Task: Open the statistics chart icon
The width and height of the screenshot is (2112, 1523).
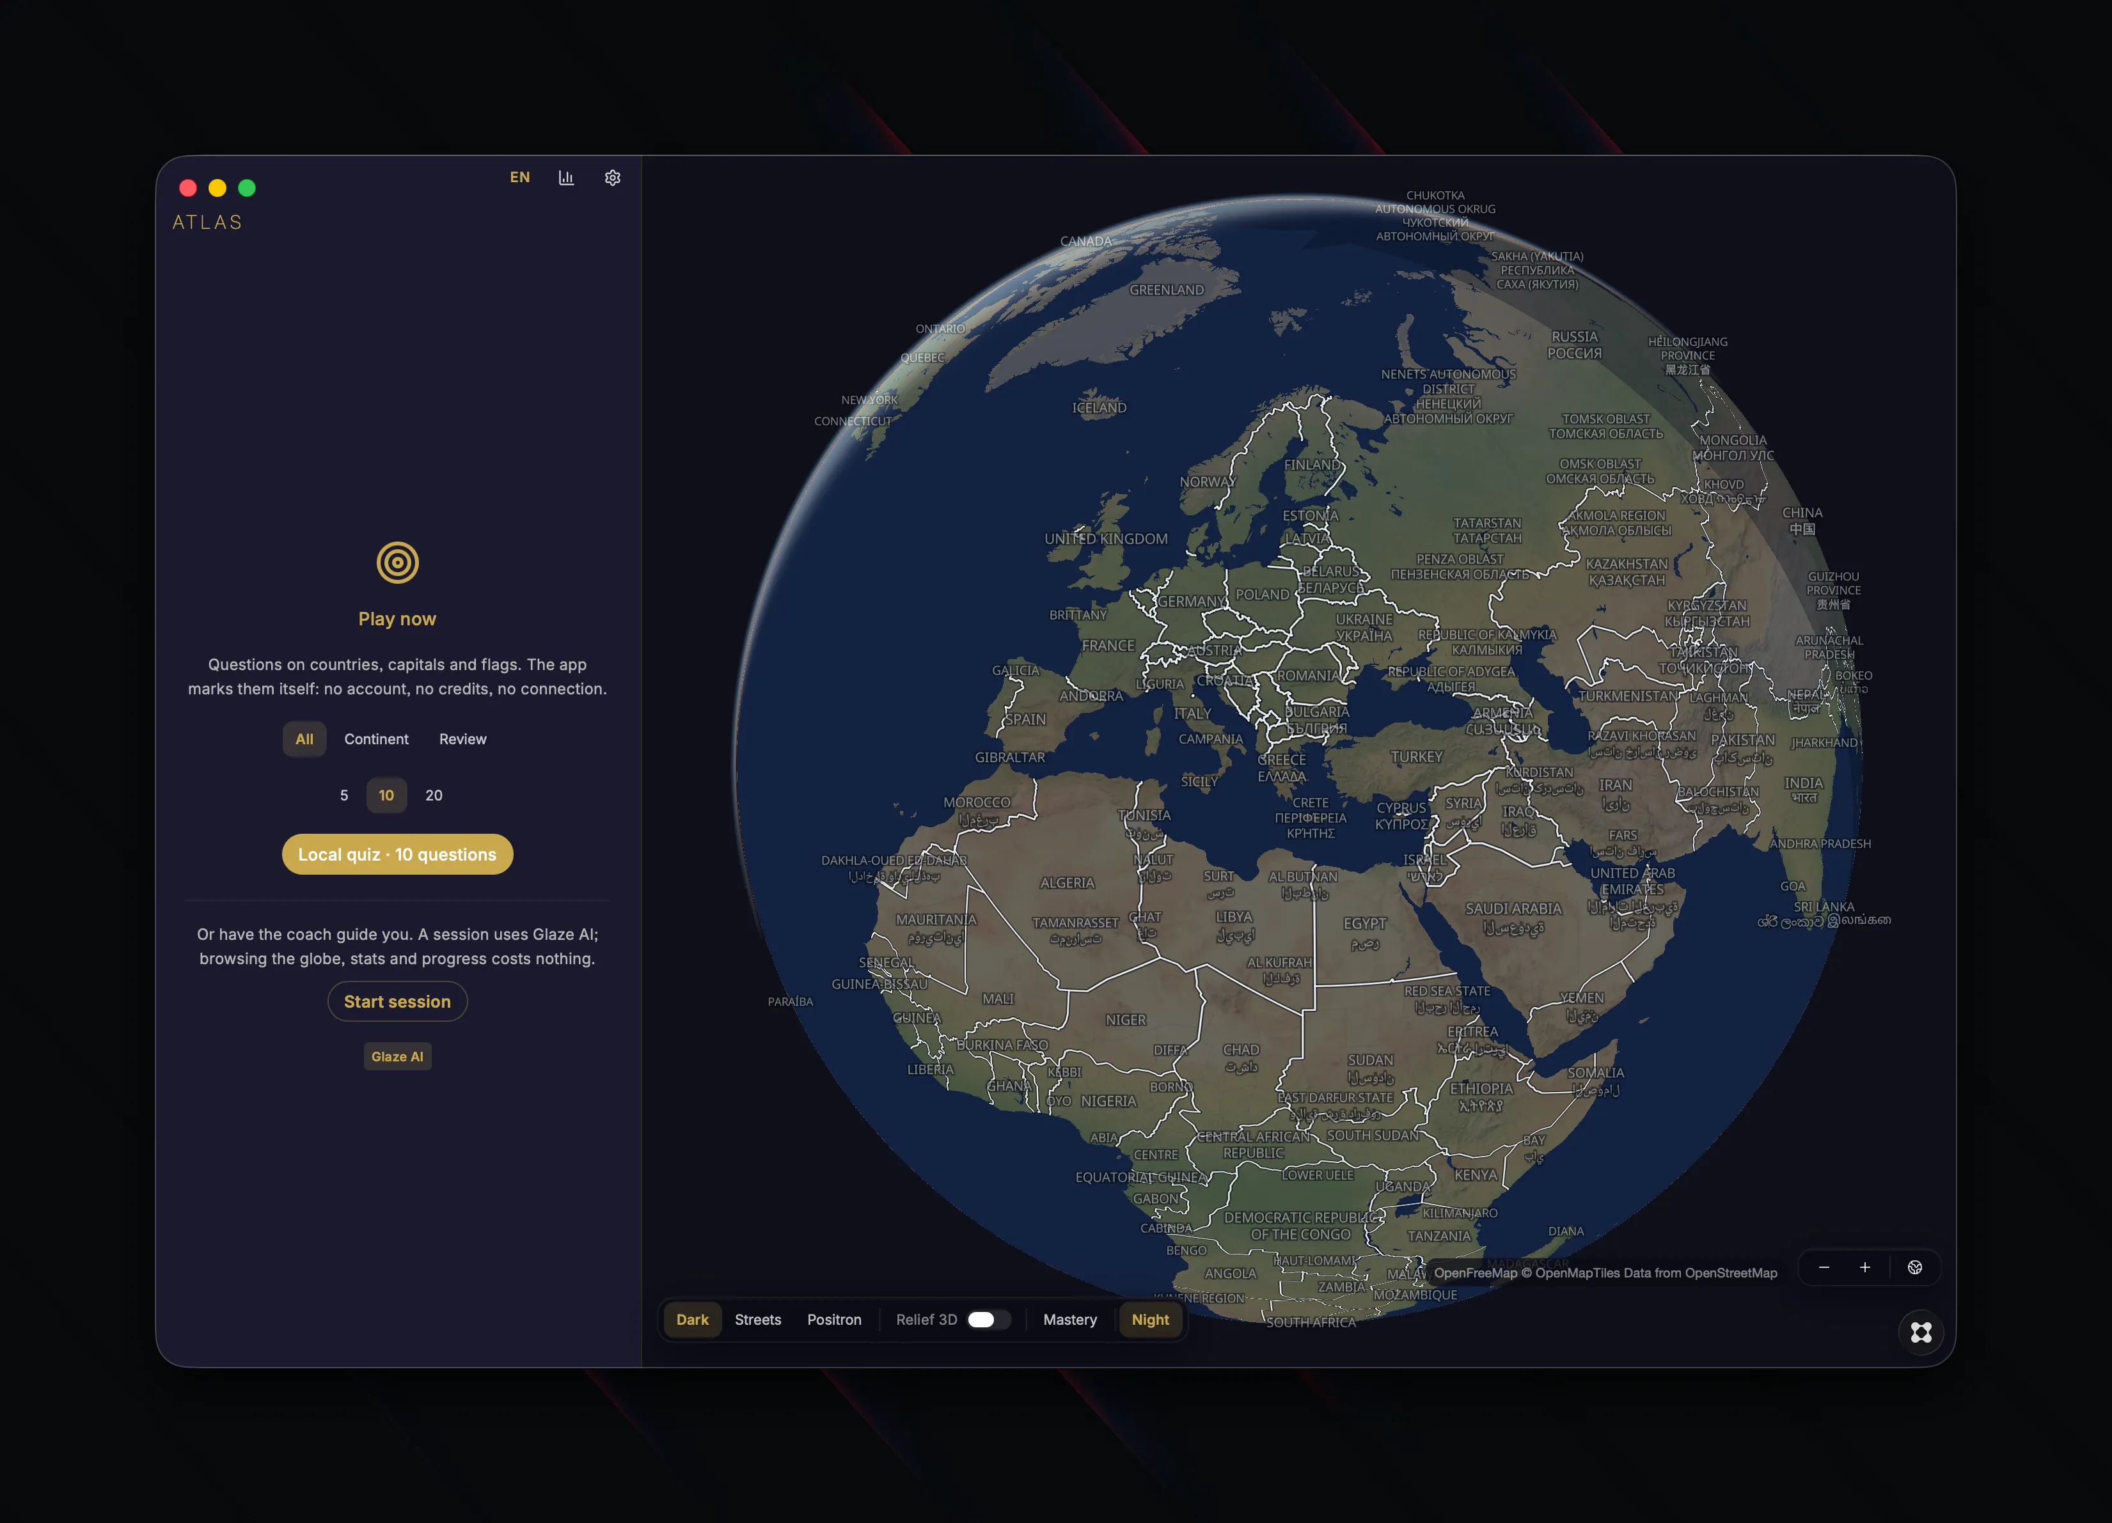Action: [x=566, y=178]
